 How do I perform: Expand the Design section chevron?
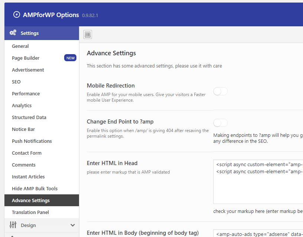[73, 225]
